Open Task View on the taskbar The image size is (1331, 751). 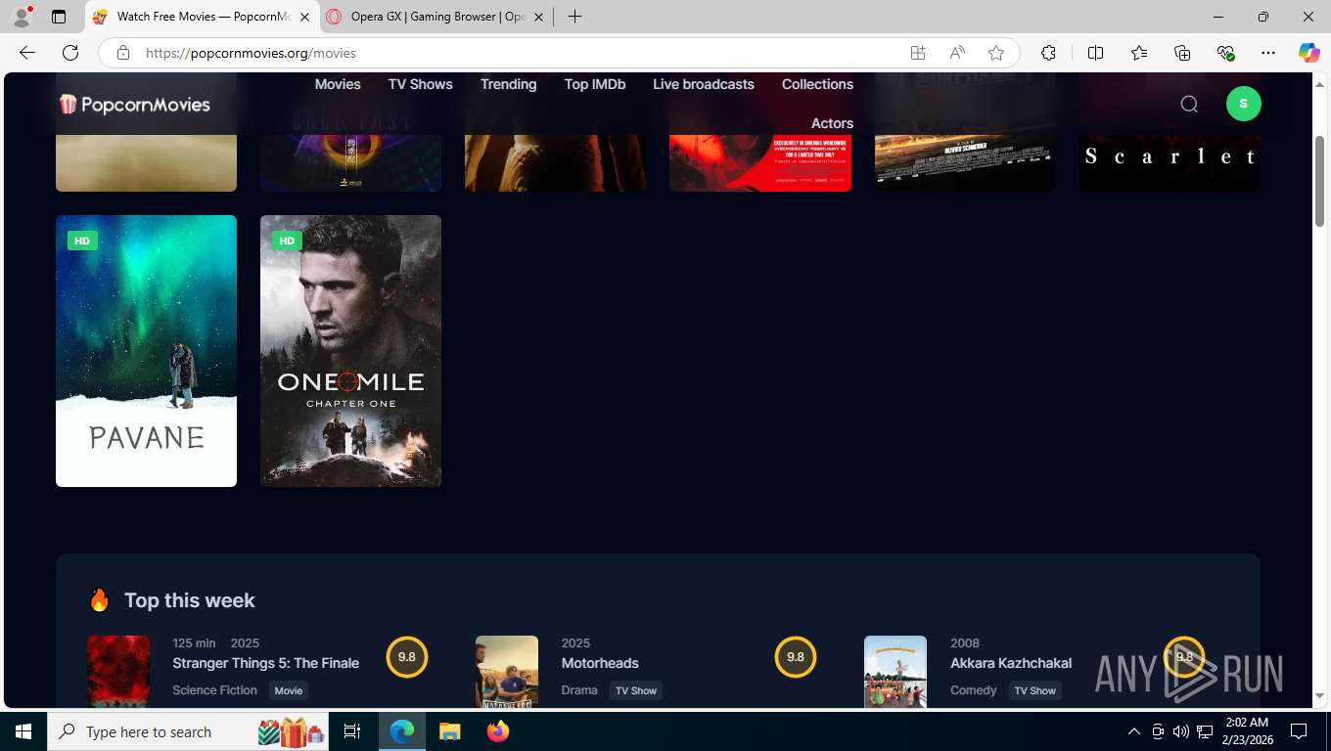click(x=352, y=731)
